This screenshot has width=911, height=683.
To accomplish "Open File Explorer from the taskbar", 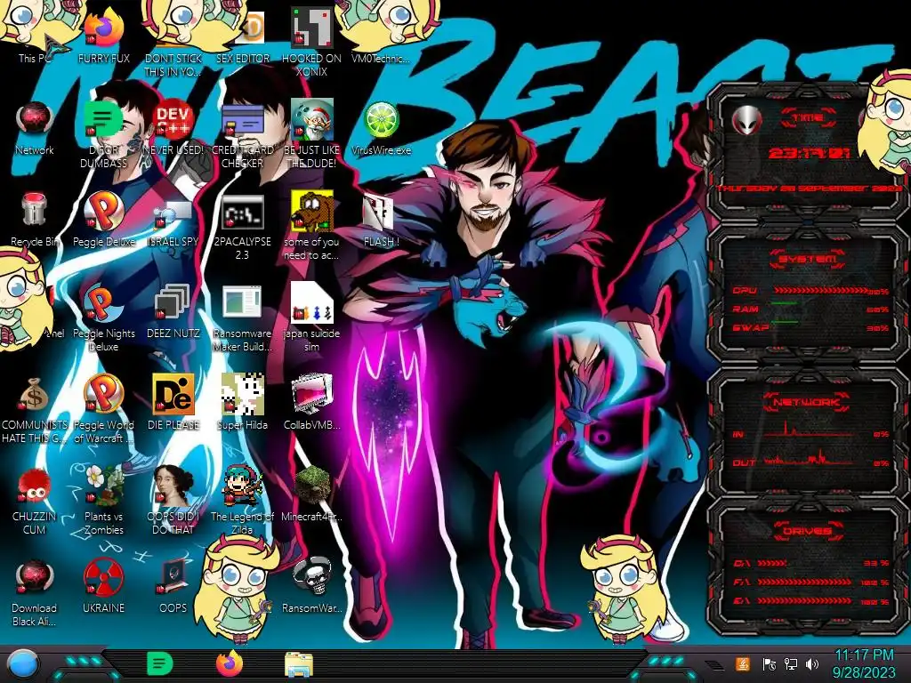I will pos(299,664).
